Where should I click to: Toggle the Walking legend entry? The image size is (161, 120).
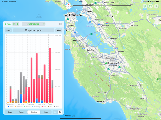19,107
